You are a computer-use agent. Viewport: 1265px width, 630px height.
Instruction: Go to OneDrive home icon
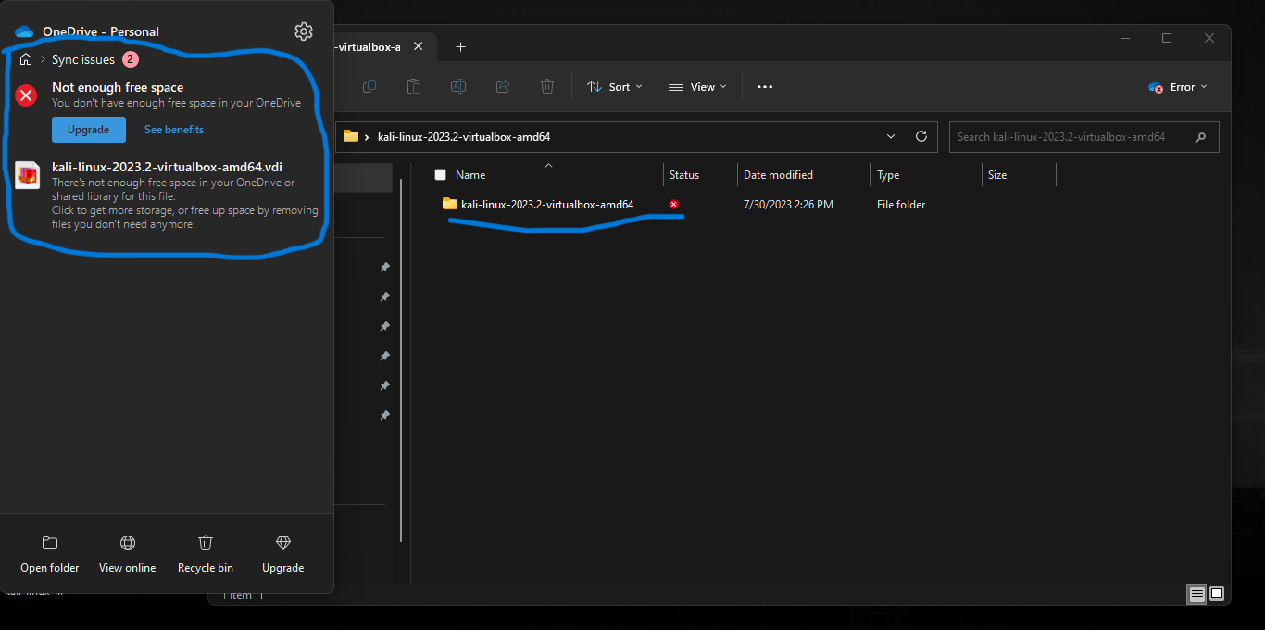point(26,59)
